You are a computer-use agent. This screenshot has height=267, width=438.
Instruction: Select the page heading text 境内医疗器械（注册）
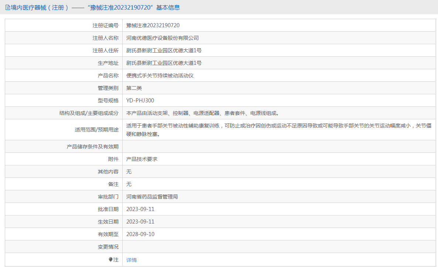(40, 7)
